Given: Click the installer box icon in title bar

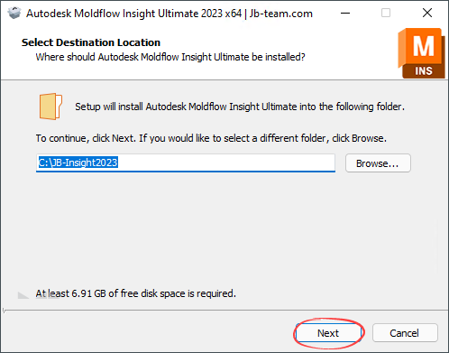Looking at the screenshot, I should [x=14, y=13].
